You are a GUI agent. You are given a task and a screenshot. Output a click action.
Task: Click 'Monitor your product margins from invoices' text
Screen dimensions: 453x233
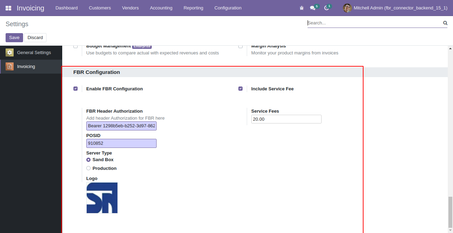(x=295, y=53)
